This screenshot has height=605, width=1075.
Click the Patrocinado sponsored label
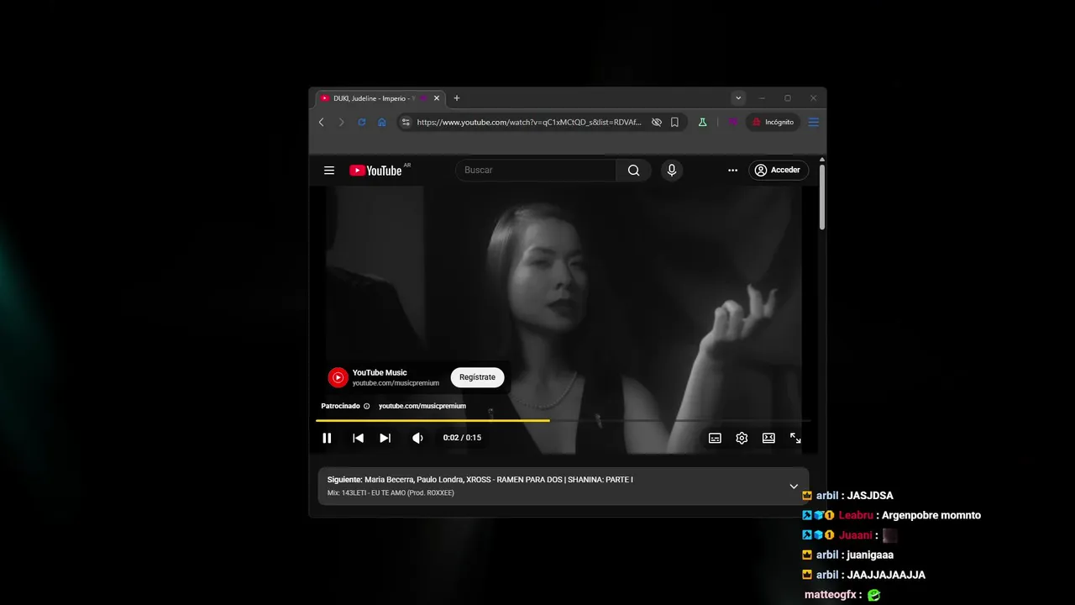click(340, 406)
